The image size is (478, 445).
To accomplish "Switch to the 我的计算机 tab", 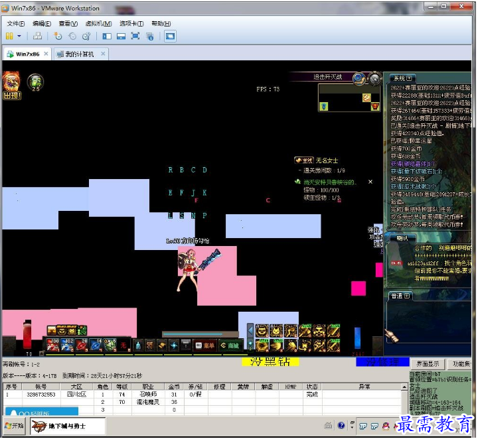I will click(x=79, y=54).
